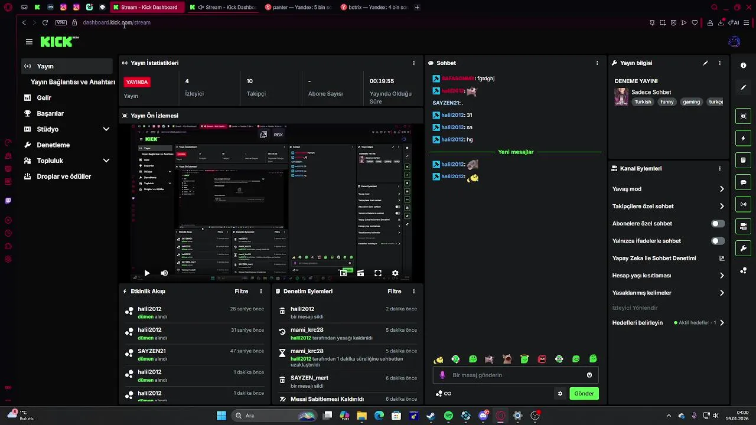The height and width of the screenshot is (425, 756).
Task: Select the bee emote in the quick row
Action: [438, 359]
